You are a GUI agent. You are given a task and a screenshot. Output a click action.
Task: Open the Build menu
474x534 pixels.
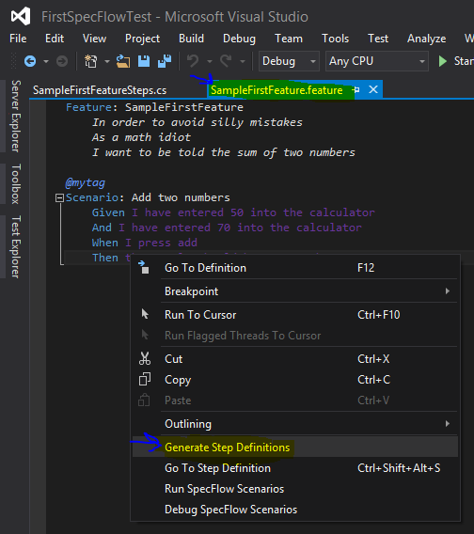(191, 39)
